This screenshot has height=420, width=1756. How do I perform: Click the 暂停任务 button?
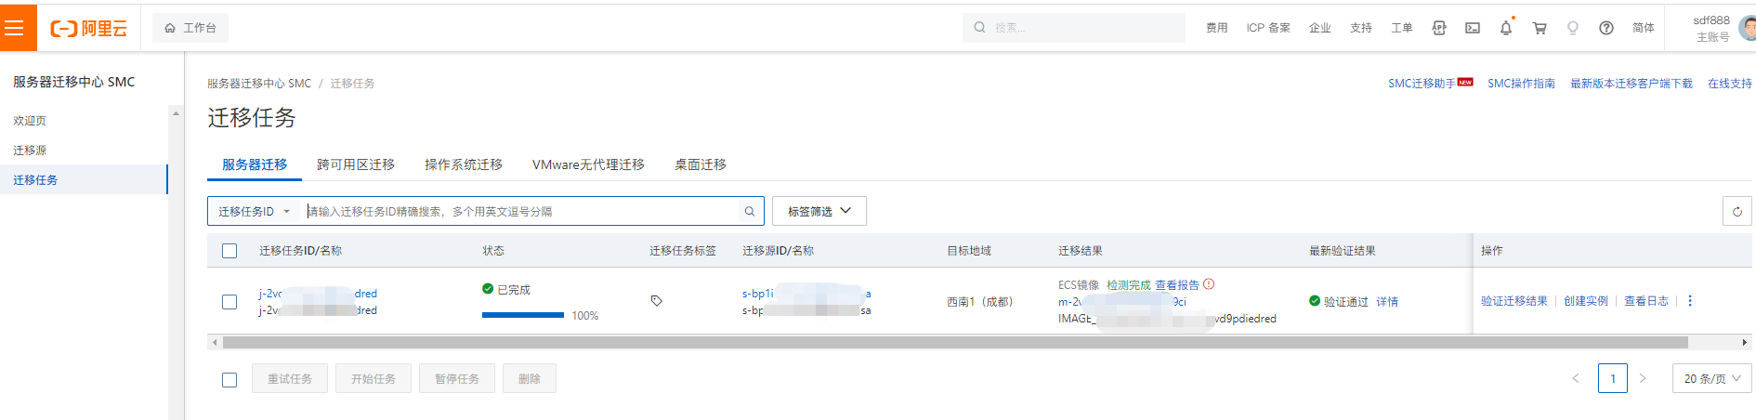tap(457, 378)
